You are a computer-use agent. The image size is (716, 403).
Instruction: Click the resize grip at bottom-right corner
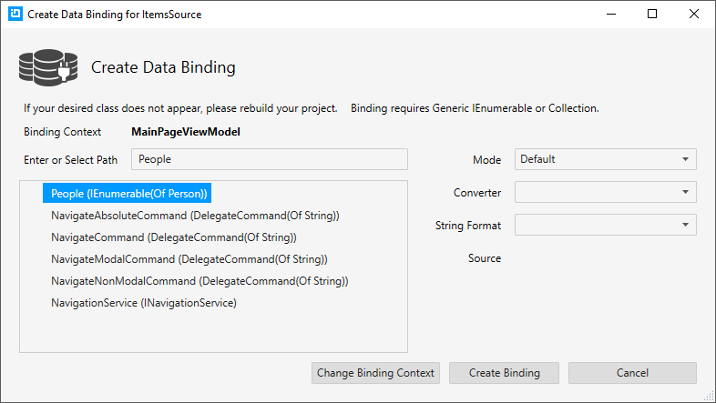point(710,397)
